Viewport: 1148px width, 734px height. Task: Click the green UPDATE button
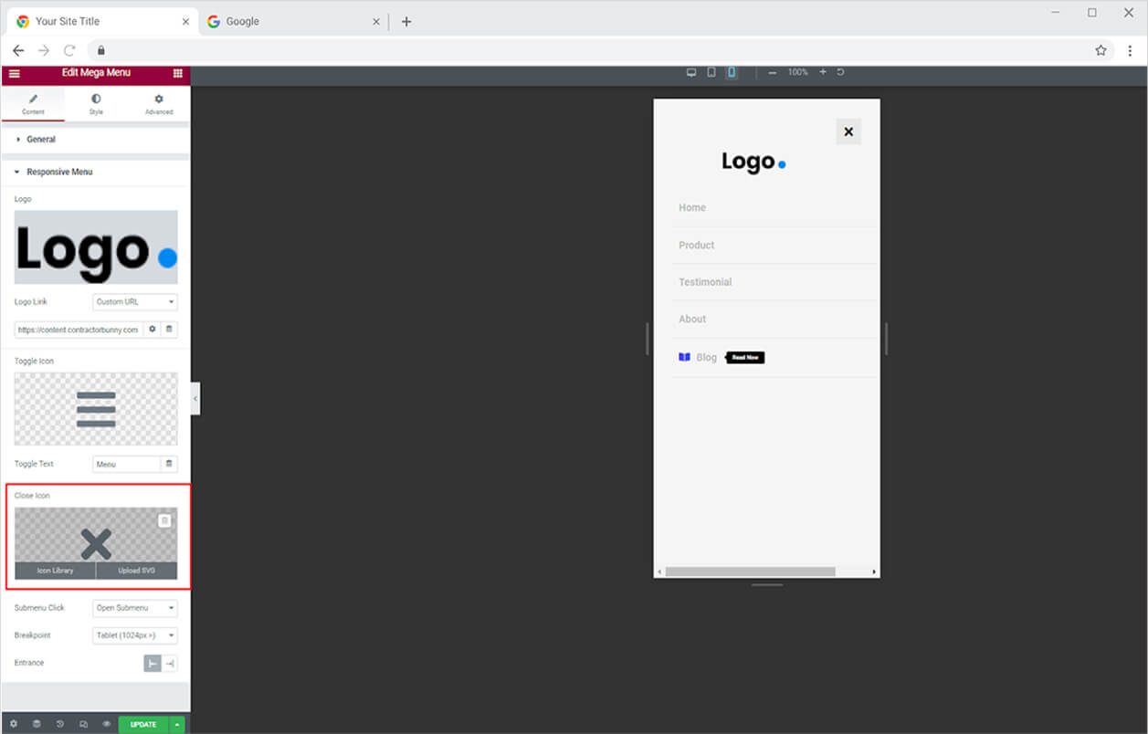[143, 724]
